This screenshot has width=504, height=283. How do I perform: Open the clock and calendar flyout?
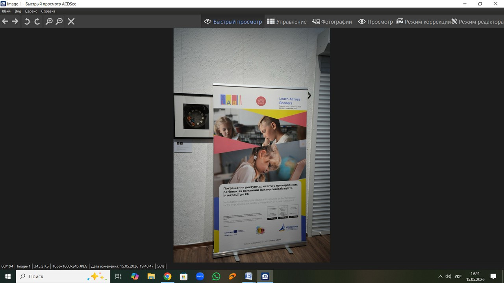click(x=475, y=276)
